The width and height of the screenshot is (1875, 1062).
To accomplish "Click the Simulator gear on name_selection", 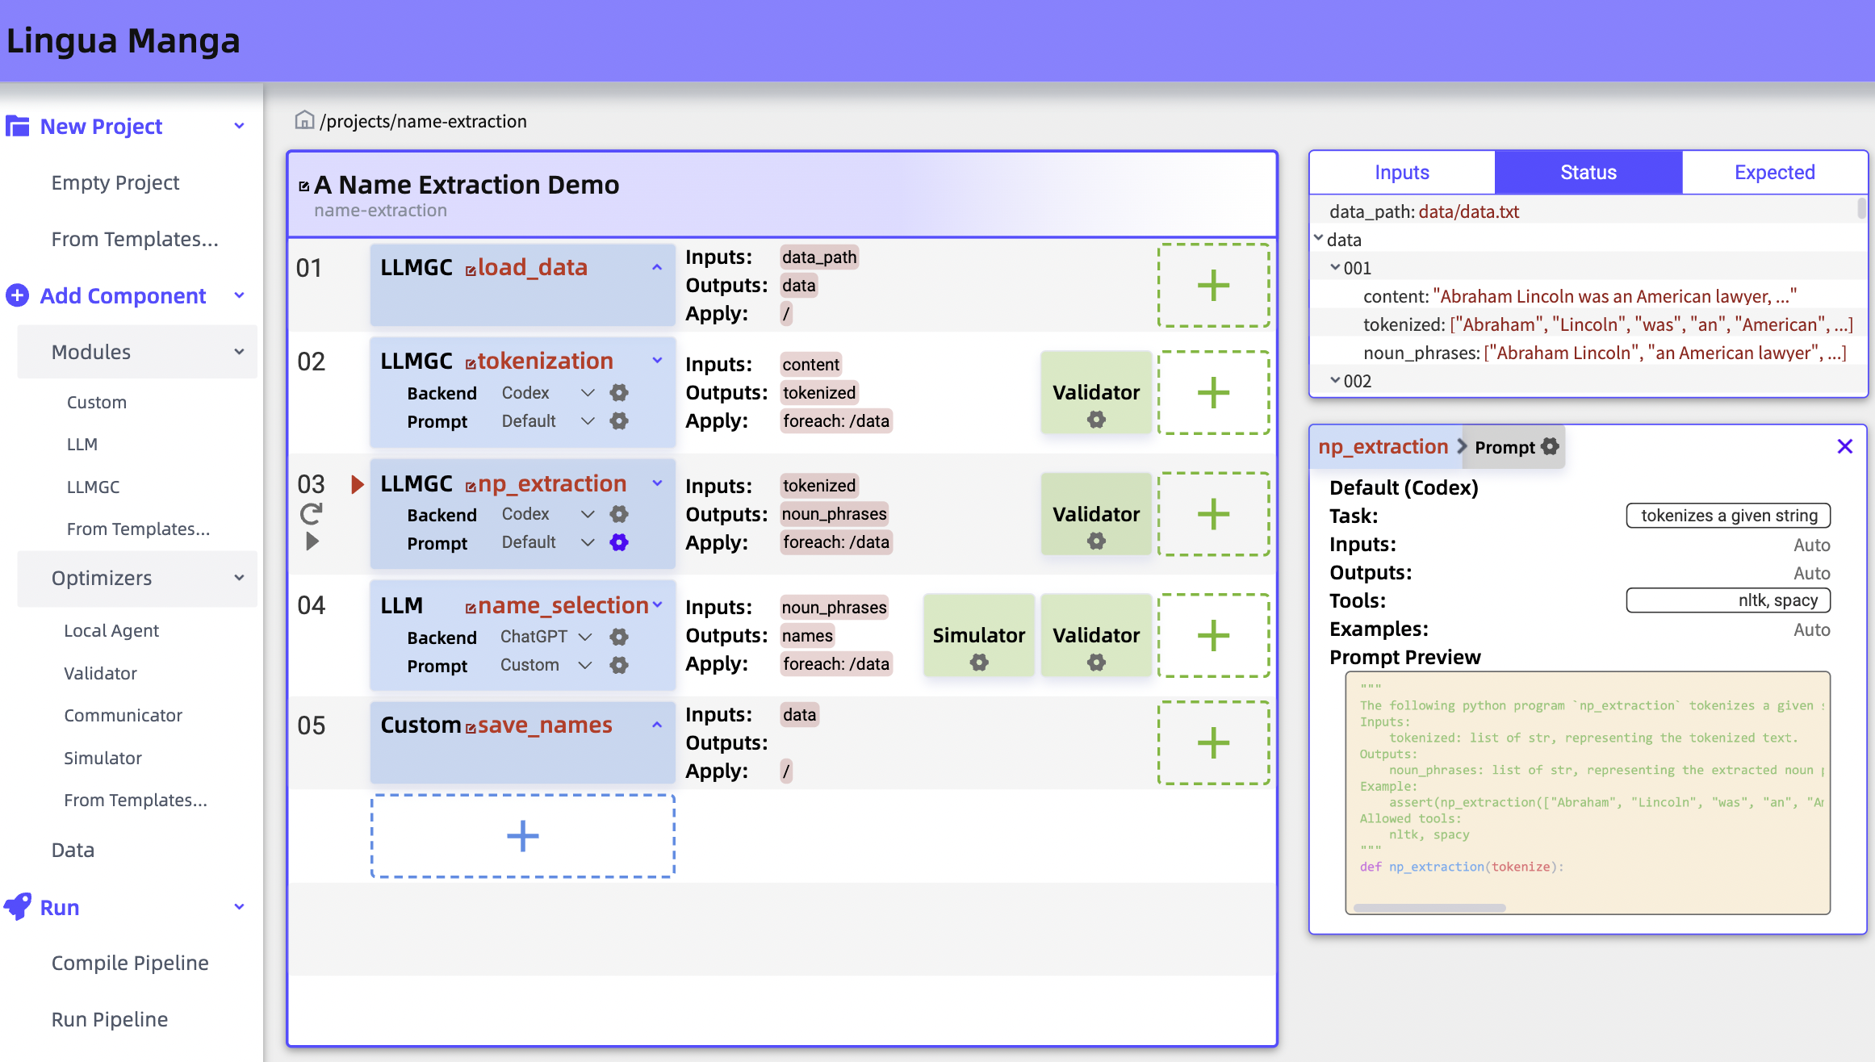I will 979,663.
